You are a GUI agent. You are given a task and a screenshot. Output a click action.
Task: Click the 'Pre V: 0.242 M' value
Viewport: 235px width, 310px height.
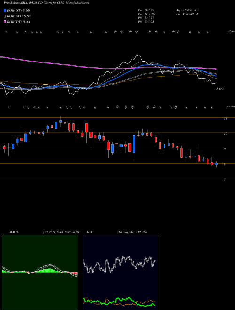tap(187, 14)
